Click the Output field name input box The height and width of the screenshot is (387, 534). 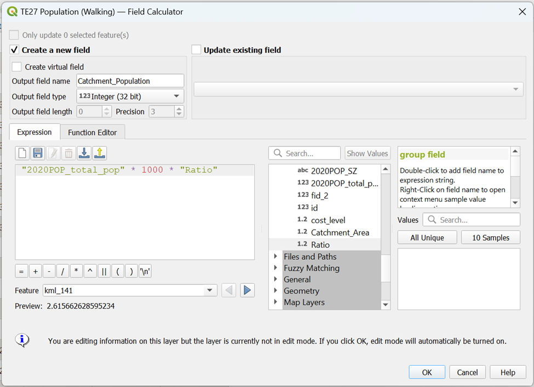[130, 81]
